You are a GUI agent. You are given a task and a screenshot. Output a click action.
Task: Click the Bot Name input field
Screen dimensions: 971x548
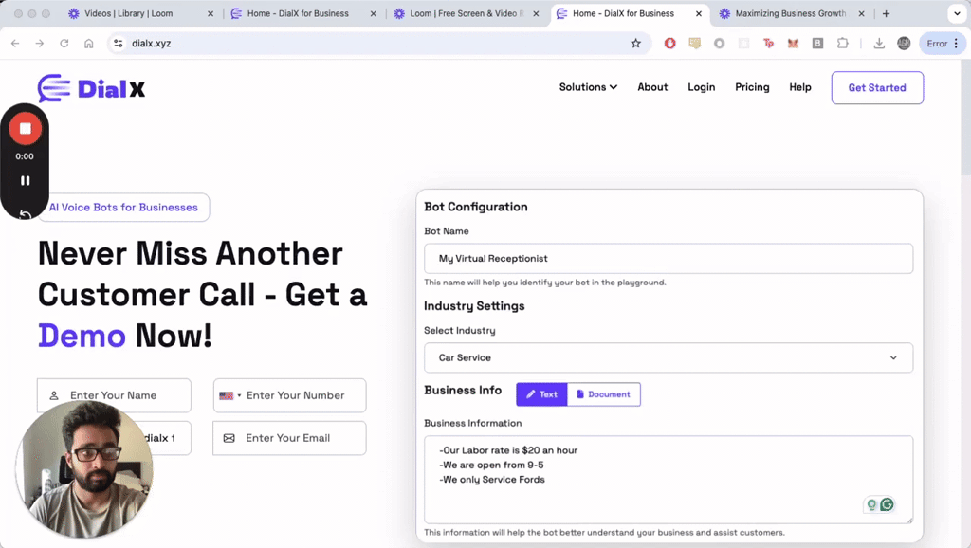(669, 259)
